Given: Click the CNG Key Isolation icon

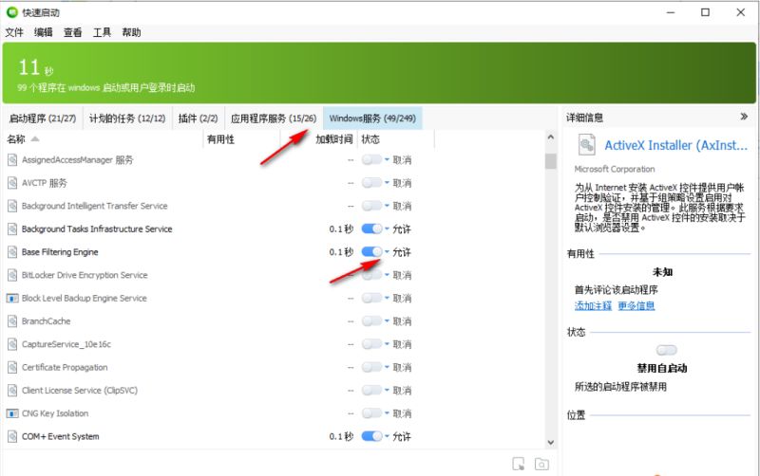Looking at the screenshot, I should click(12, 413).
